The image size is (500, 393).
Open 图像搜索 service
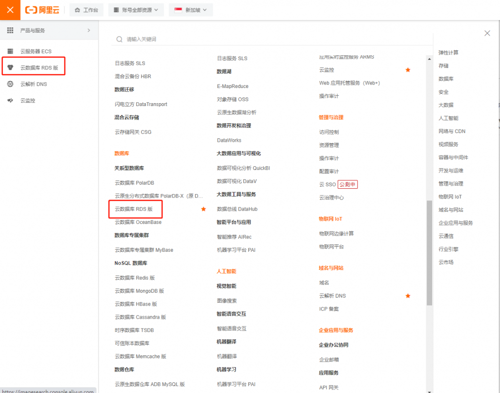coord(227,301)
